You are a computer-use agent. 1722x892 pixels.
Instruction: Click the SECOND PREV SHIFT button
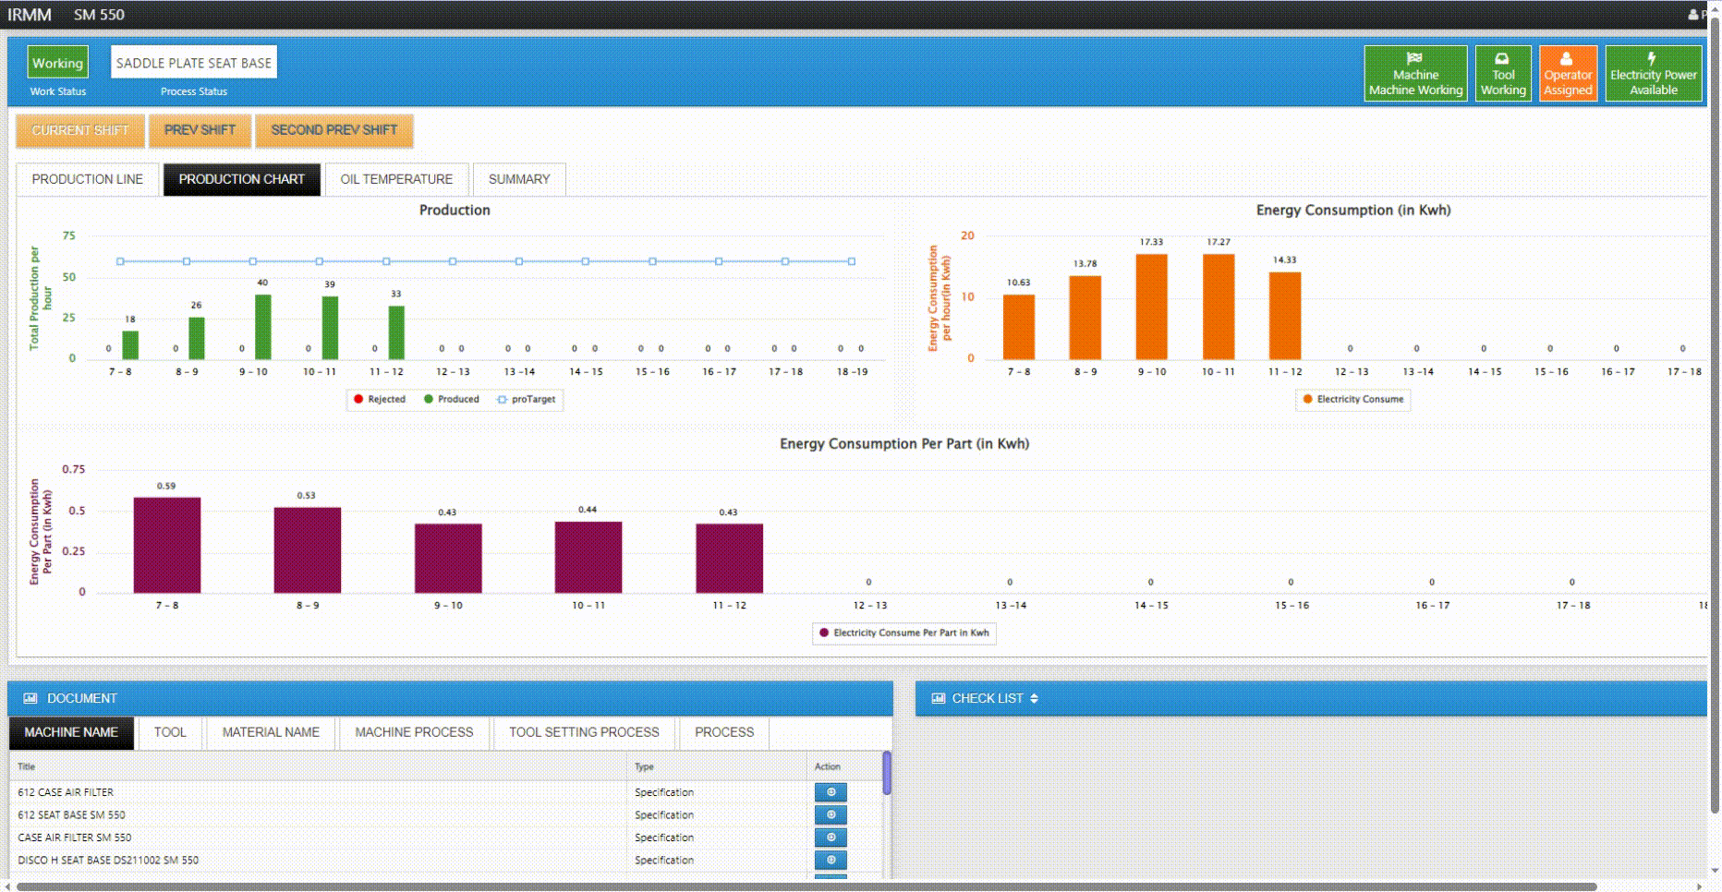point(333,130)
